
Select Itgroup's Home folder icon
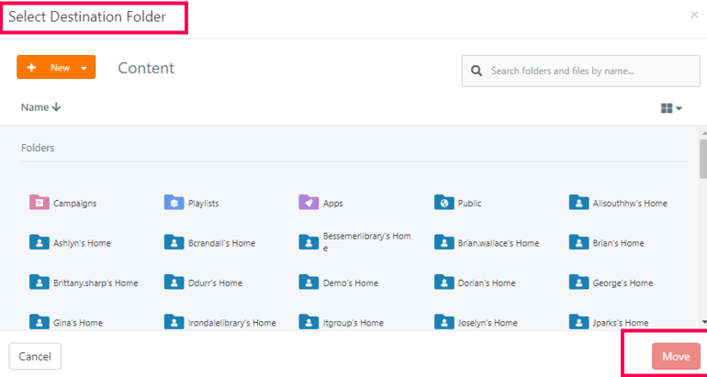309,322
